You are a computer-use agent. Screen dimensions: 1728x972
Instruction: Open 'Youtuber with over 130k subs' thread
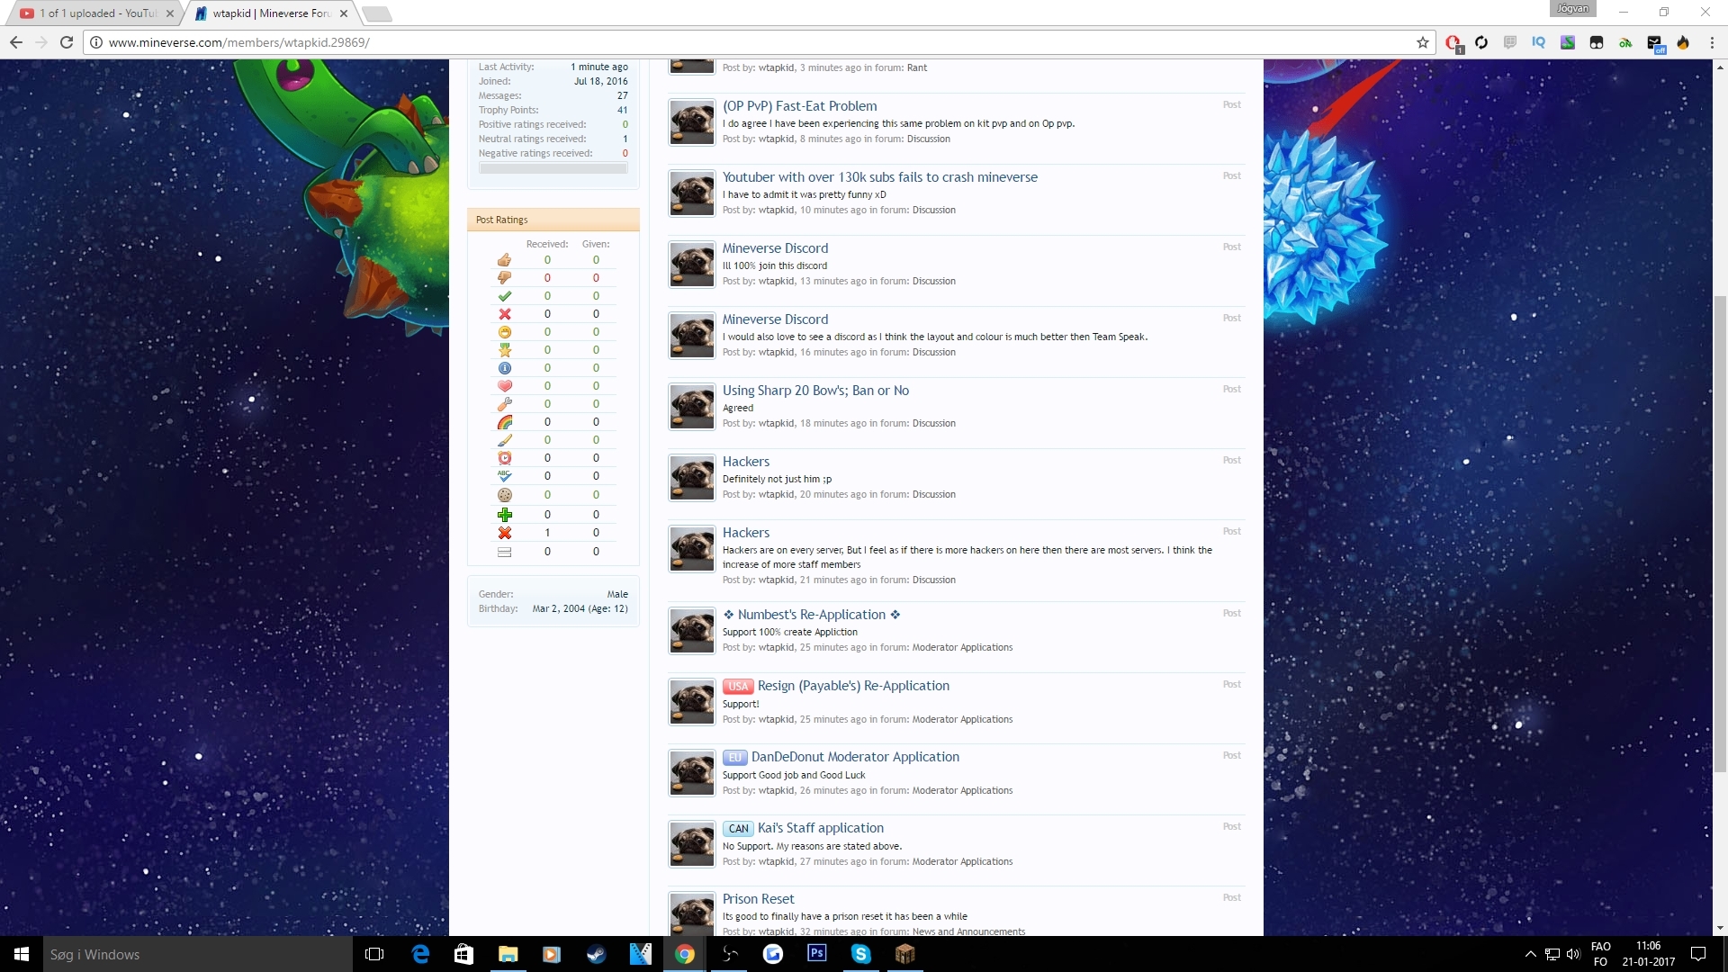(879, 177)
